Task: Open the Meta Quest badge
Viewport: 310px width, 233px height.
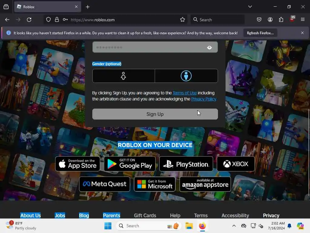Action: [104, 184]
